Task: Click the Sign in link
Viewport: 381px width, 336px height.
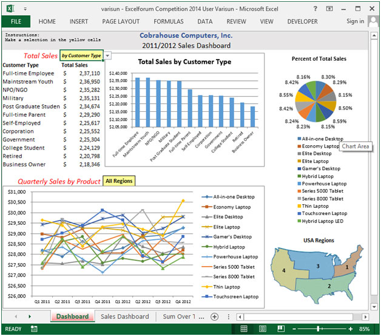Action: point(355,21)
